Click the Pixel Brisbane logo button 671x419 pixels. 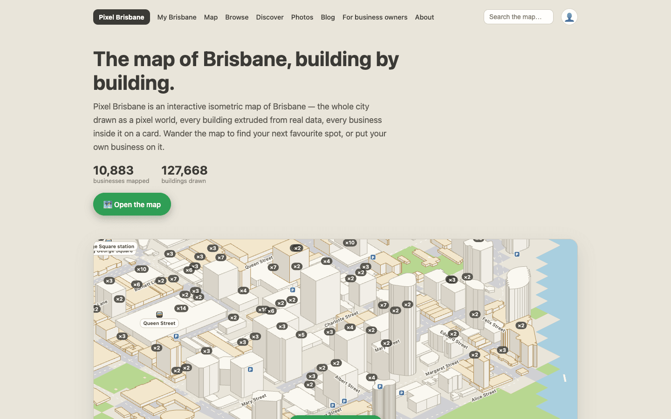[x=122, y=17]
